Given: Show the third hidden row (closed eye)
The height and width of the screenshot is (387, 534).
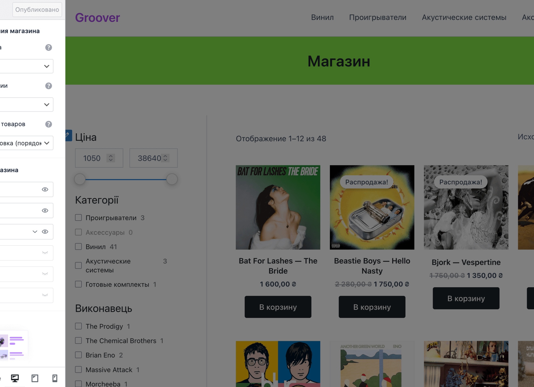Looking at the screenshot, I should point(45,295).
